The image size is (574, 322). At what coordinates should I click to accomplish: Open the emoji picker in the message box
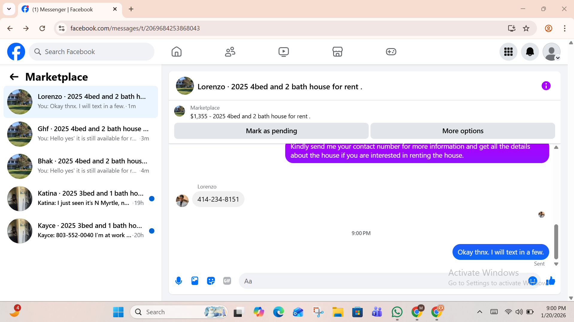[x=533, y=281]
